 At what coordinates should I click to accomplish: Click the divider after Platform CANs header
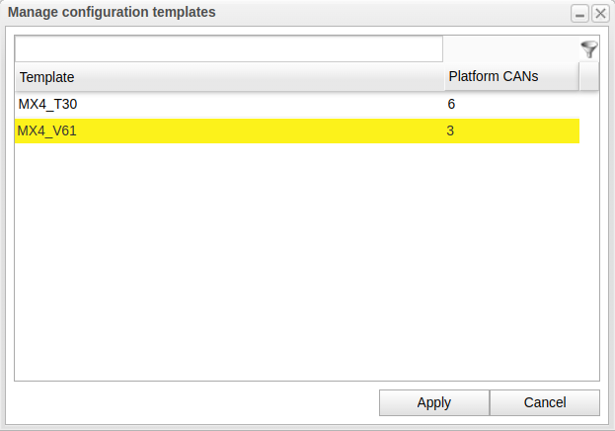579,77
